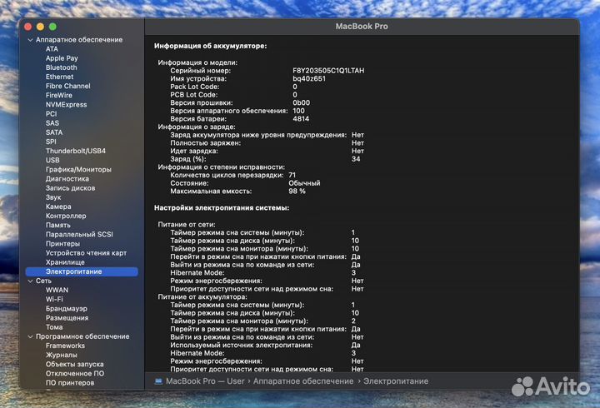Click firmware version value 0b00
The width and height of the screenshot is (600, 408).
click(301, 103)
